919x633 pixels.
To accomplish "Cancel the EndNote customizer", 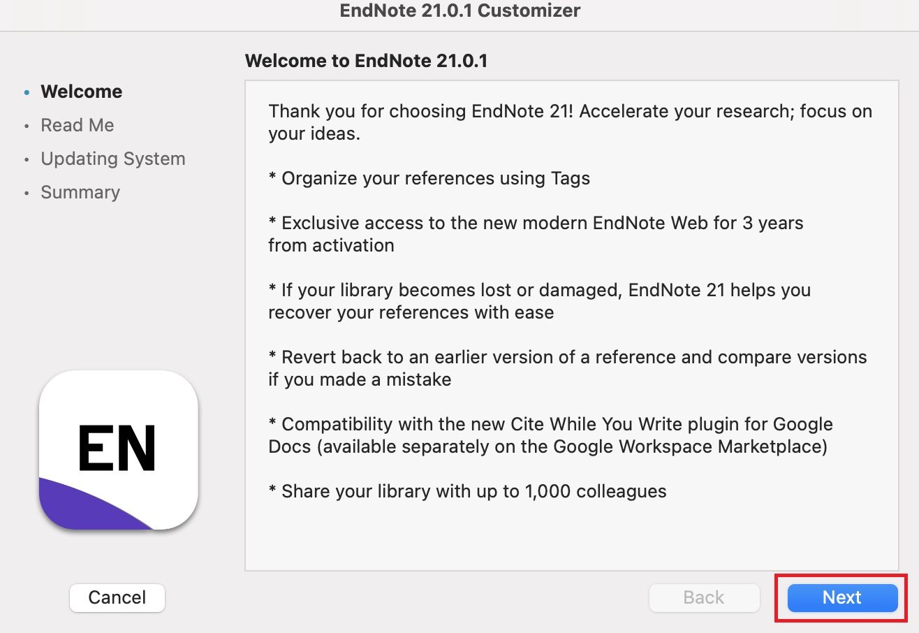I will [x=117, y=597].
